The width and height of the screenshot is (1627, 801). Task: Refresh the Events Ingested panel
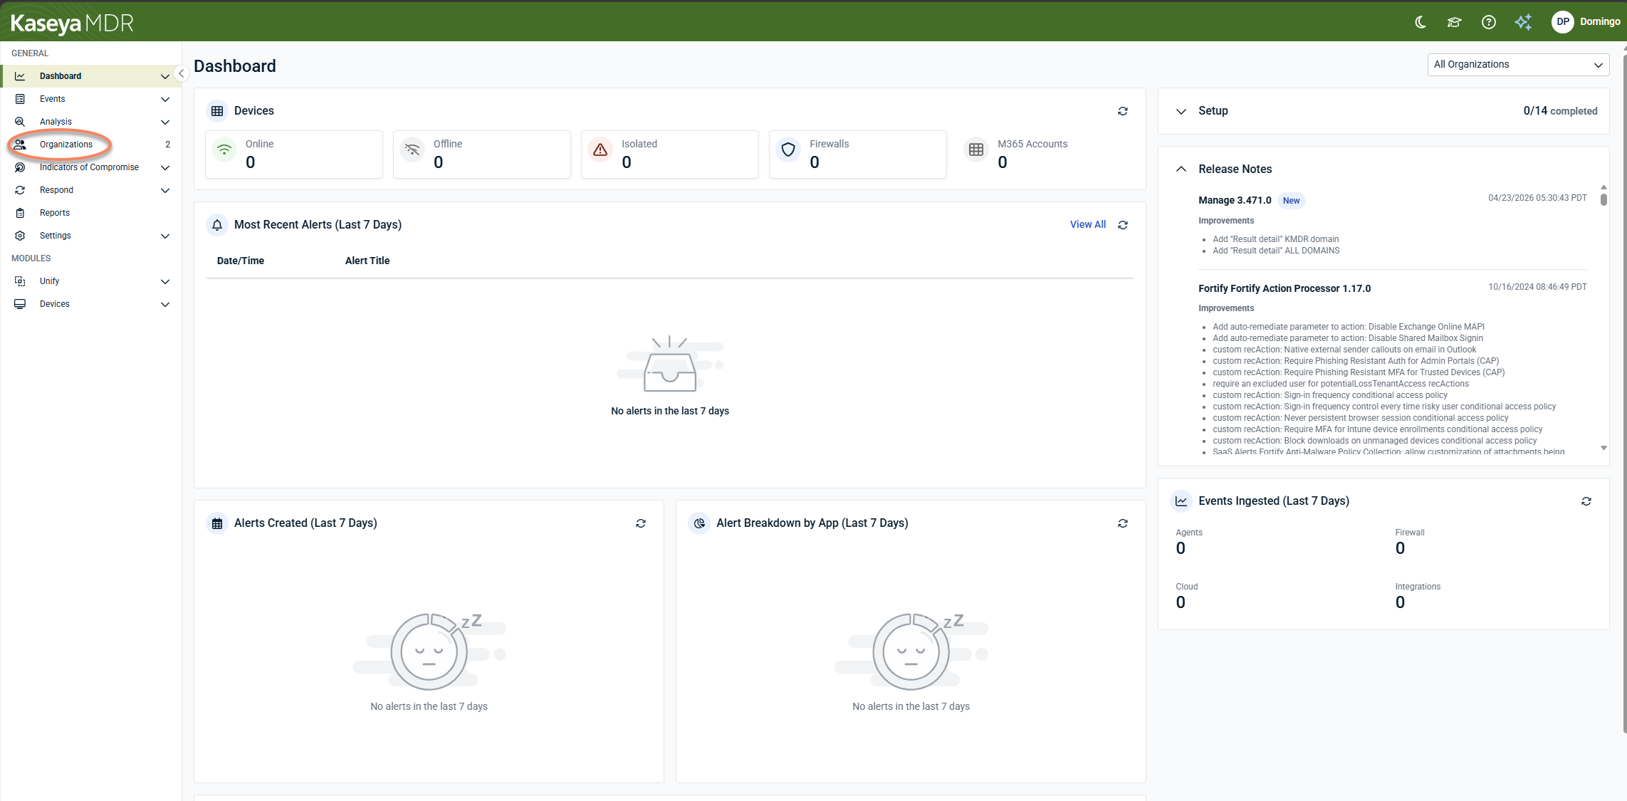point(1586,501)
